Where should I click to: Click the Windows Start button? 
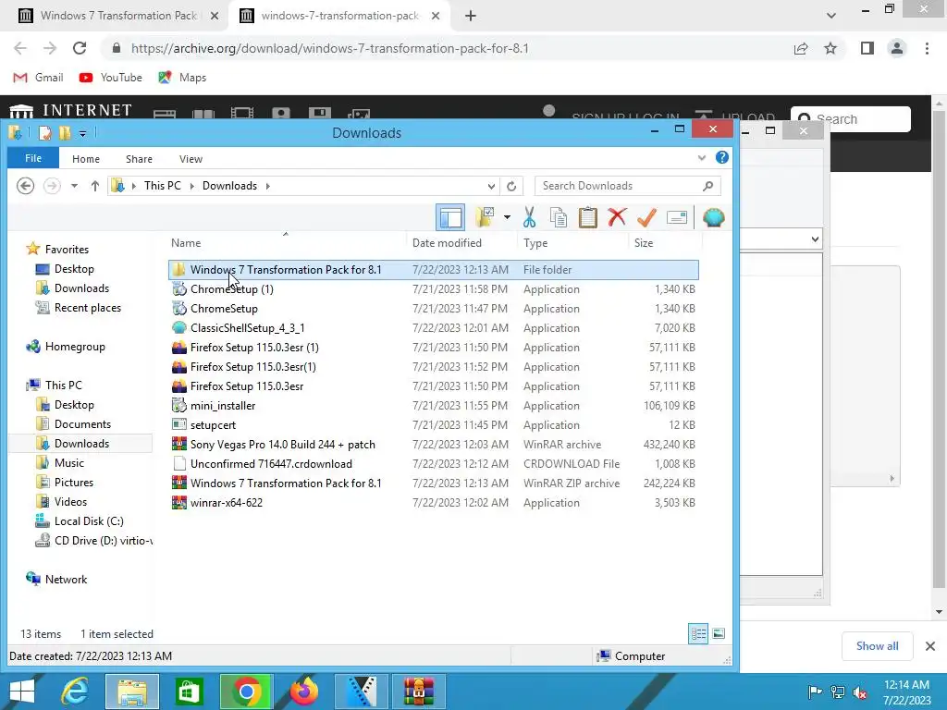click(x=22, y=692)
